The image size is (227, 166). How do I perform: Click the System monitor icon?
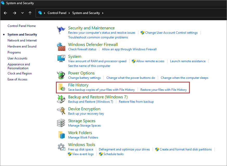(61, 59)
